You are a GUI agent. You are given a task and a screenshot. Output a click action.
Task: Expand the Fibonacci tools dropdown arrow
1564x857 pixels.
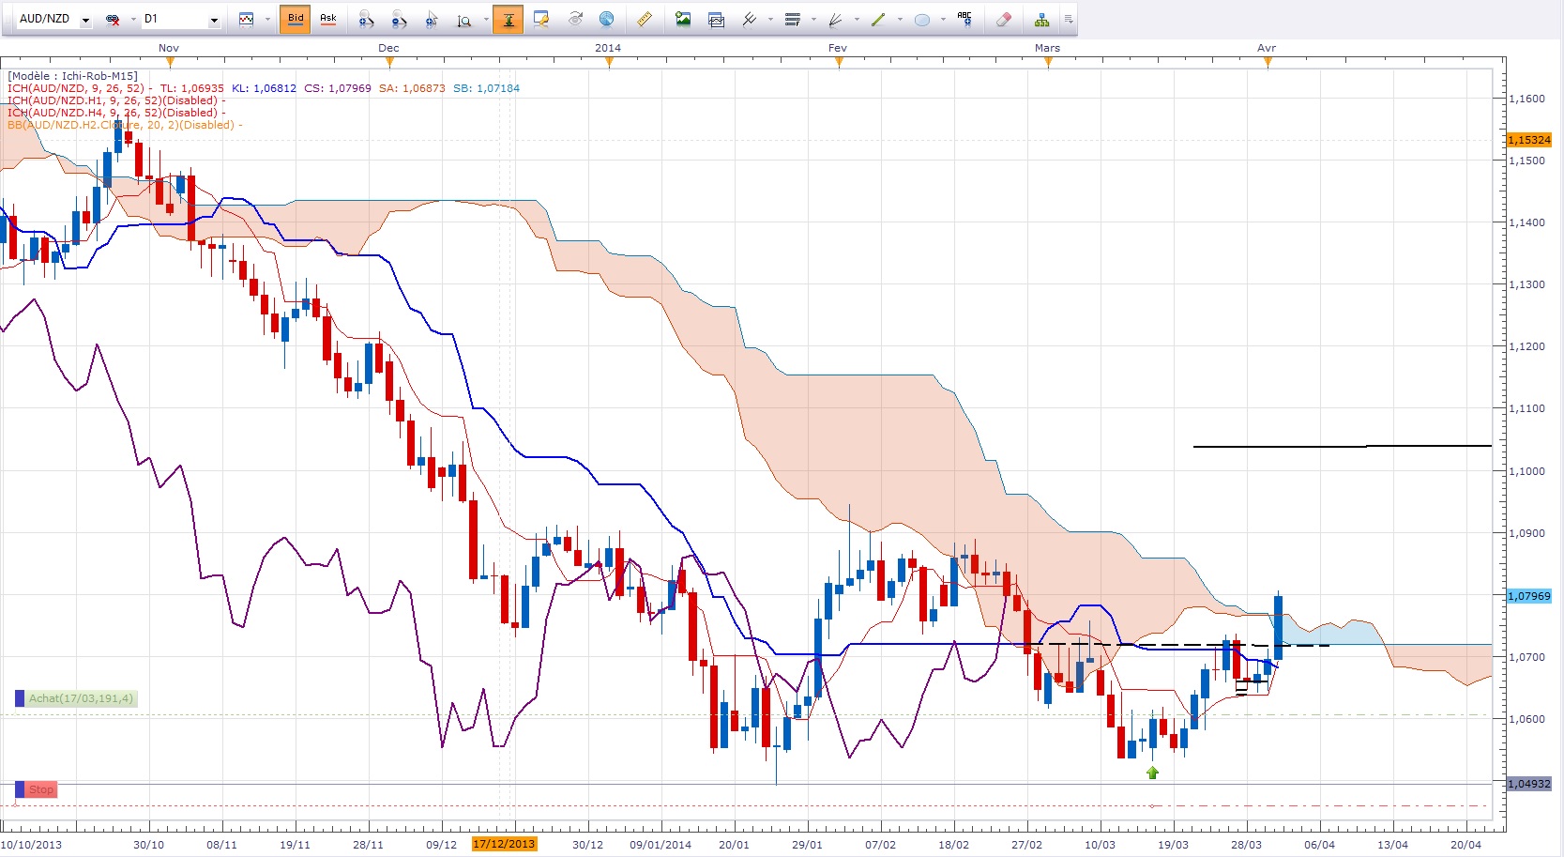coord(813,20)
